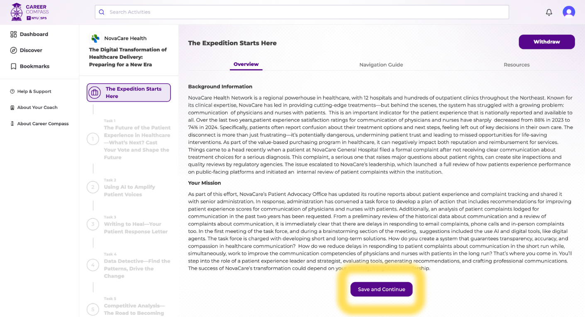Click the NovaCare Health logo icon
The height and width of the screenshot is (317, 585).
pos(95,39)
